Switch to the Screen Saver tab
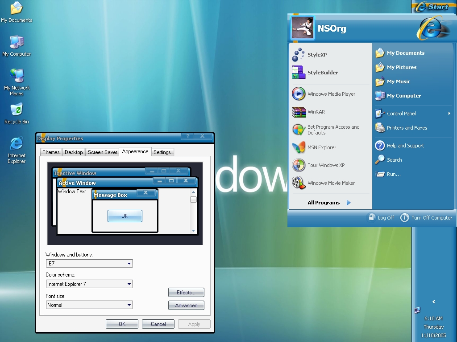 (x=102, y=152)
